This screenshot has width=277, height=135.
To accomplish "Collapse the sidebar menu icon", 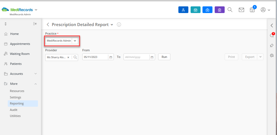I will (35, 24).
